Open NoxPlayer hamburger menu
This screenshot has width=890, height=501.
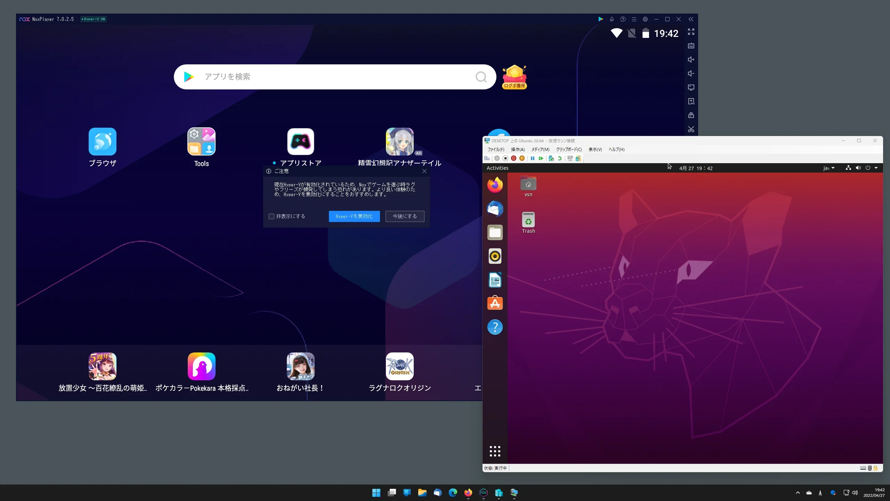coord(634,19)
